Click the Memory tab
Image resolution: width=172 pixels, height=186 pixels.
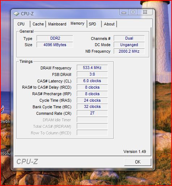(77, 24)
